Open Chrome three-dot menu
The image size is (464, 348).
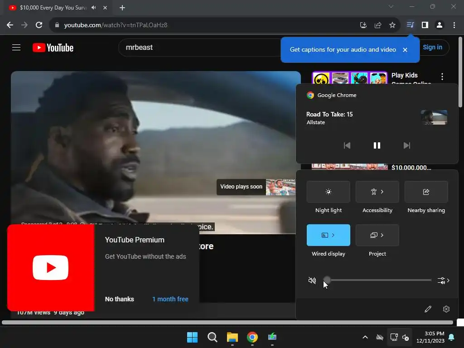pyautogui.click(x=454, y=25)
